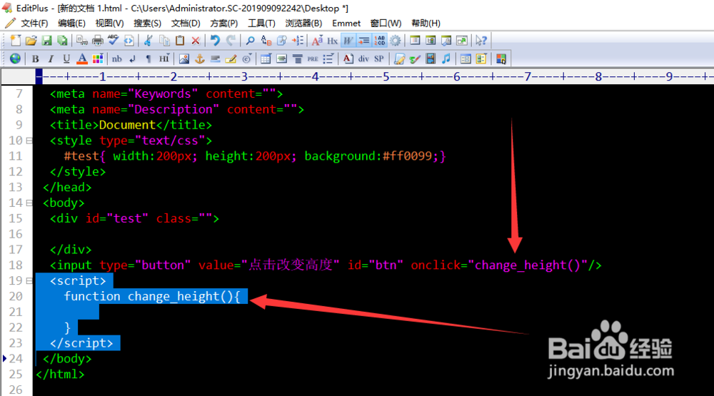Go to line number icon
Image resolution: width=714 pixels, height=396 pixels.
[297, 41]
